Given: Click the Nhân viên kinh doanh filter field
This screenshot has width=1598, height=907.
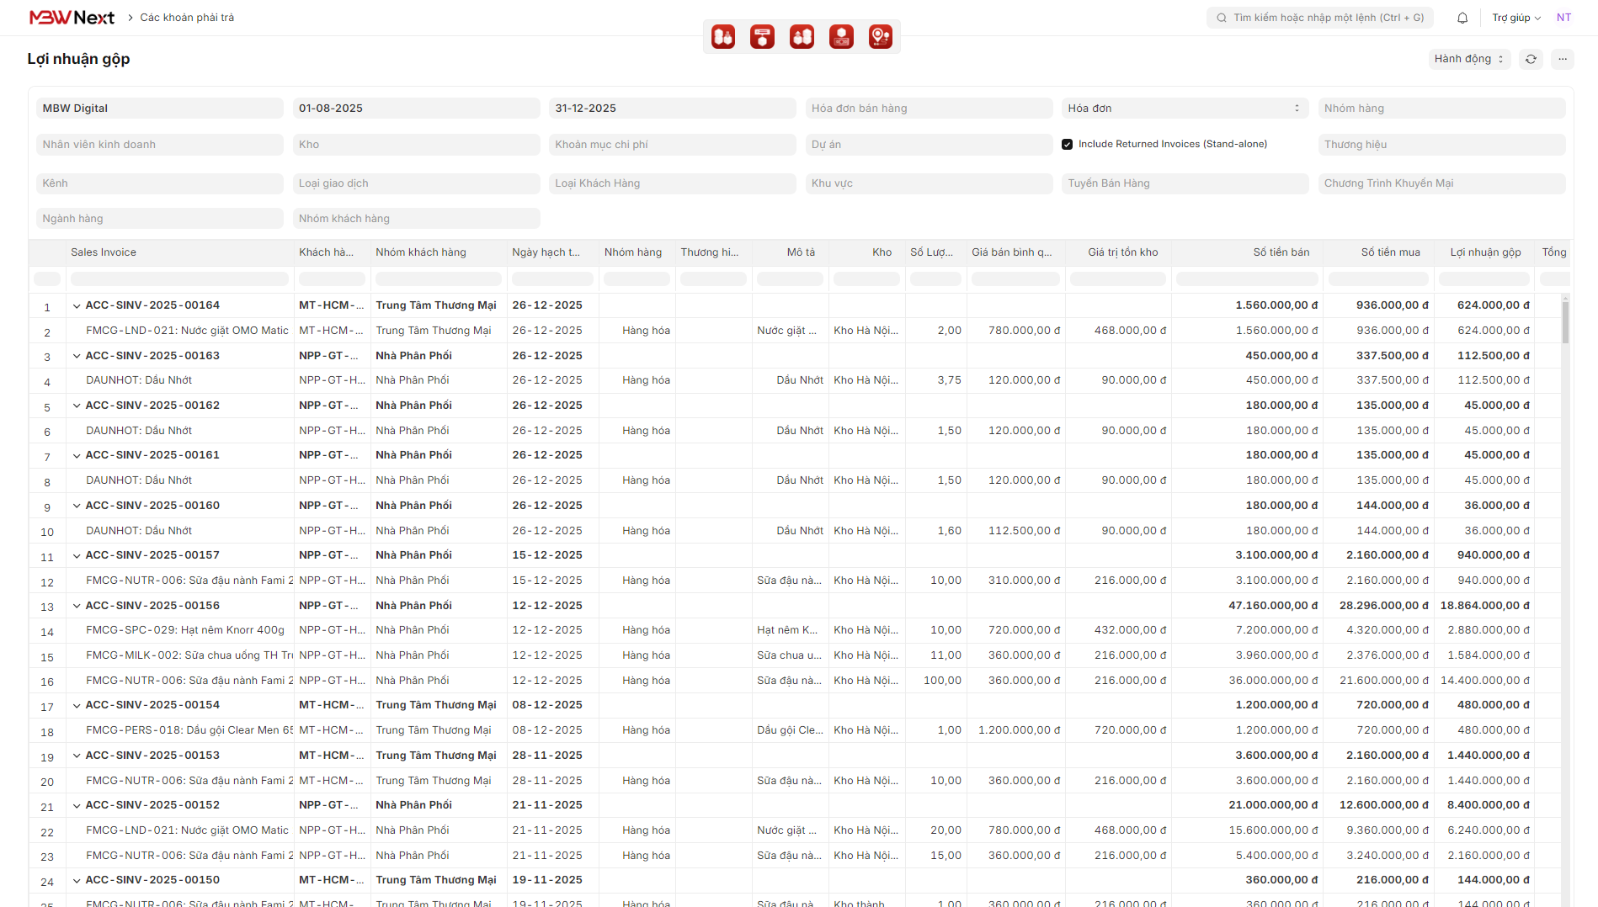Looking at the screenshot, I should point(159,145).
